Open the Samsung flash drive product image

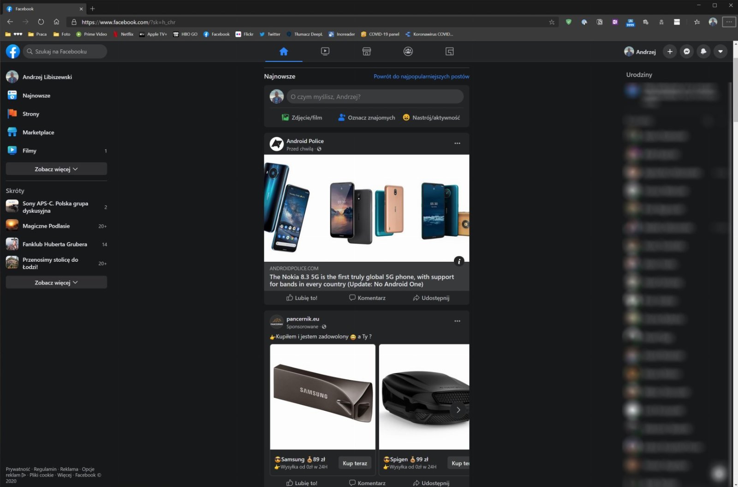point(323,397)
